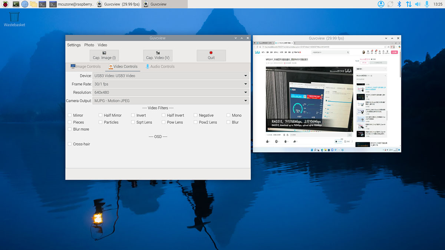Click the Quit button

tap(211, 56)
